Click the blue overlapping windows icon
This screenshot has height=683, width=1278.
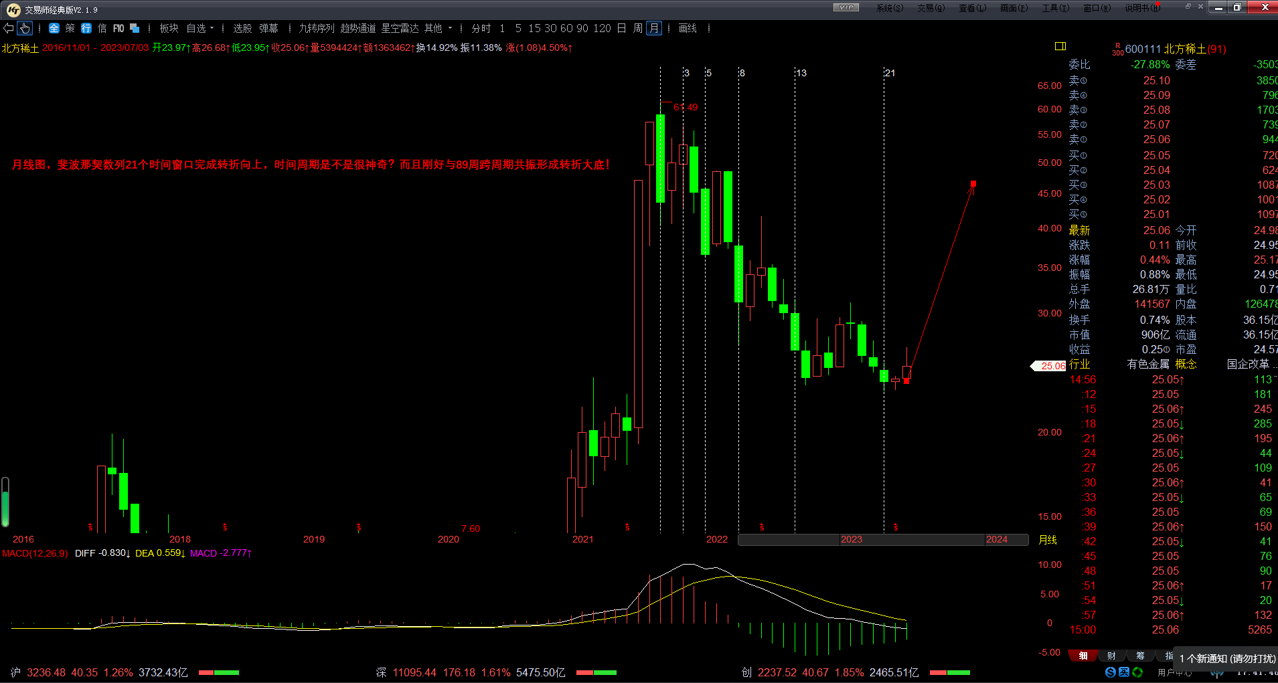click(135, 28)
